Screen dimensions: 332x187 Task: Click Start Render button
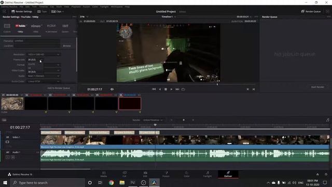coord(317,87)
